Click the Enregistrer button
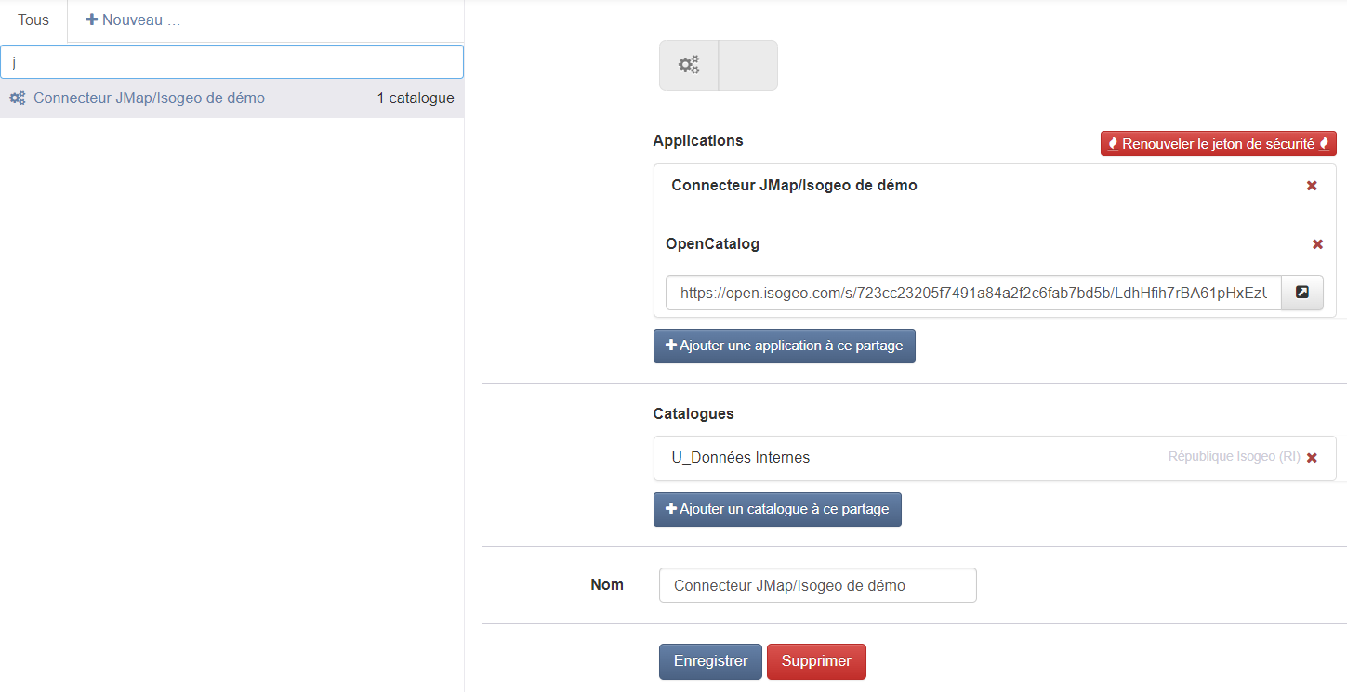 [x=710, y=661]
